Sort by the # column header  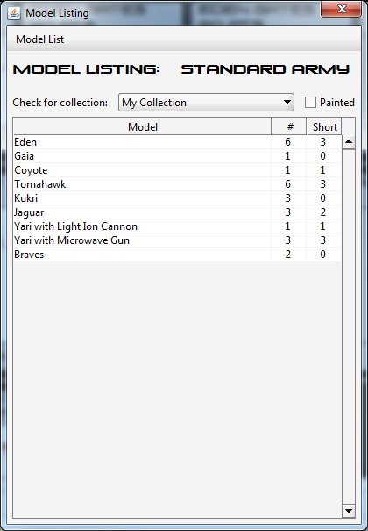coord(289,127)
